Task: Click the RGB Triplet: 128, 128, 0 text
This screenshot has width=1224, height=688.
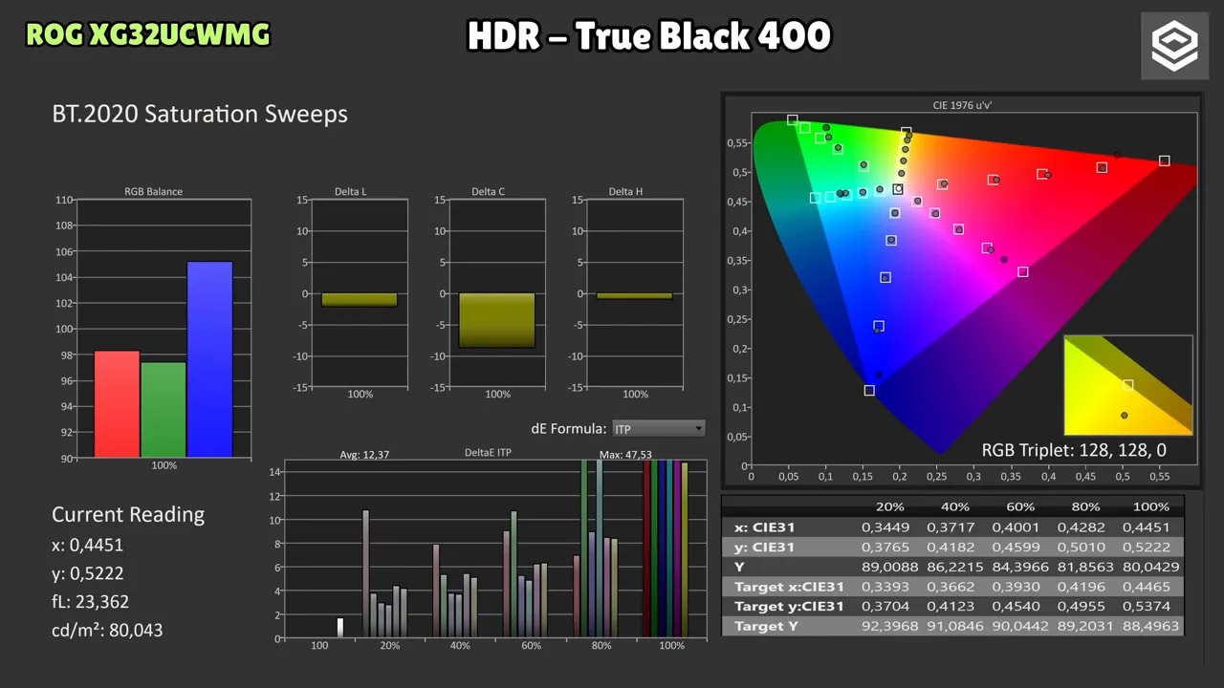Action: (1074, 450)
